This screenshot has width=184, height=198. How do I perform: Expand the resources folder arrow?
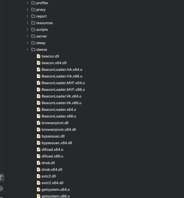point(27,23)
